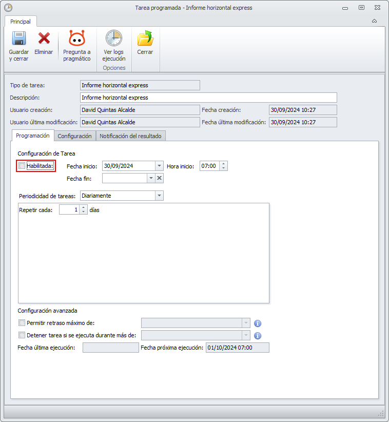Collapse the ribbon with the chevron arrow
This screenshot has width=389, height=422.
(374, 21)
